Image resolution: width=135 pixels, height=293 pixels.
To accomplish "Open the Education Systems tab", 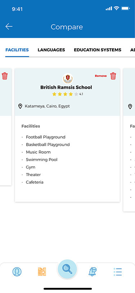I will click(x=98, y=50).
